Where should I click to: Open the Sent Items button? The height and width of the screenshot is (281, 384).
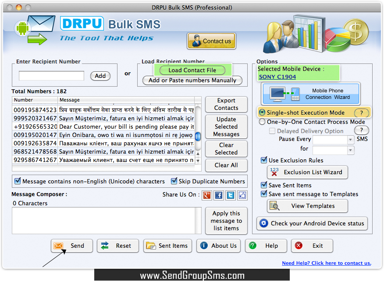[x=167, y=246]
